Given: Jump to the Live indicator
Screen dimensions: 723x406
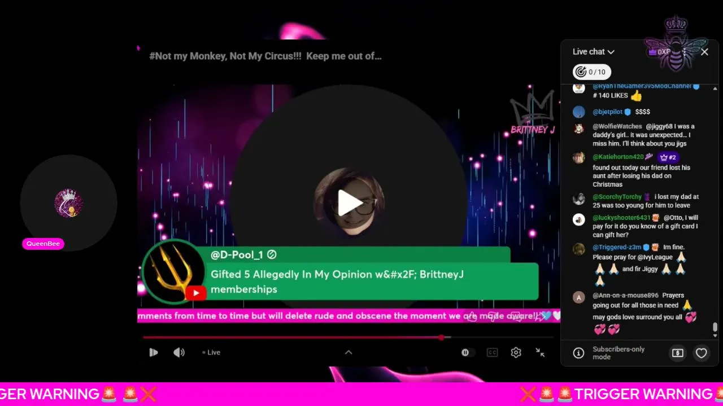Looking at the screenshot, I should [x=211, y=352].
